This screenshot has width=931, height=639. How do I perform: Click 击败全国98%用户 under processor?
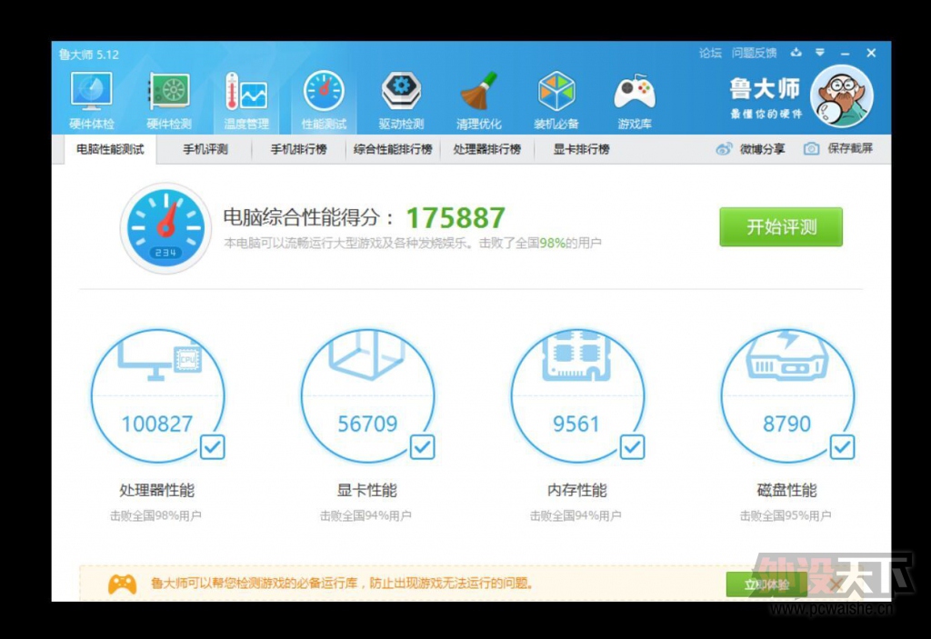click(x=155, y=515)
